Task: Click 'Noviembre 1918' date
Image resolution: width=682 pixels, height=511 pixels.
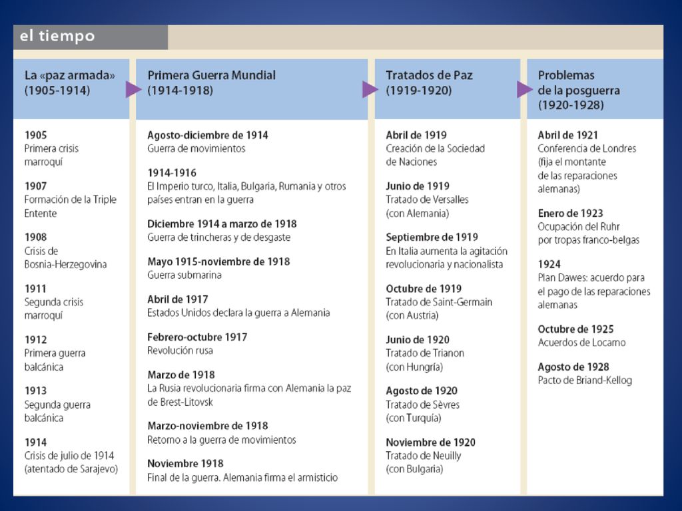Action: tap(185, 464)
